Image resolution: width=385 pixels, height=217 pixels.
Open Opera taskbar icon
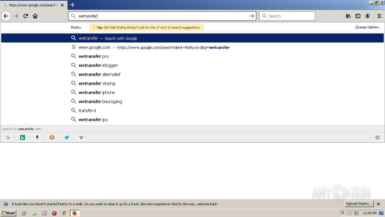(x=54, y=213)
